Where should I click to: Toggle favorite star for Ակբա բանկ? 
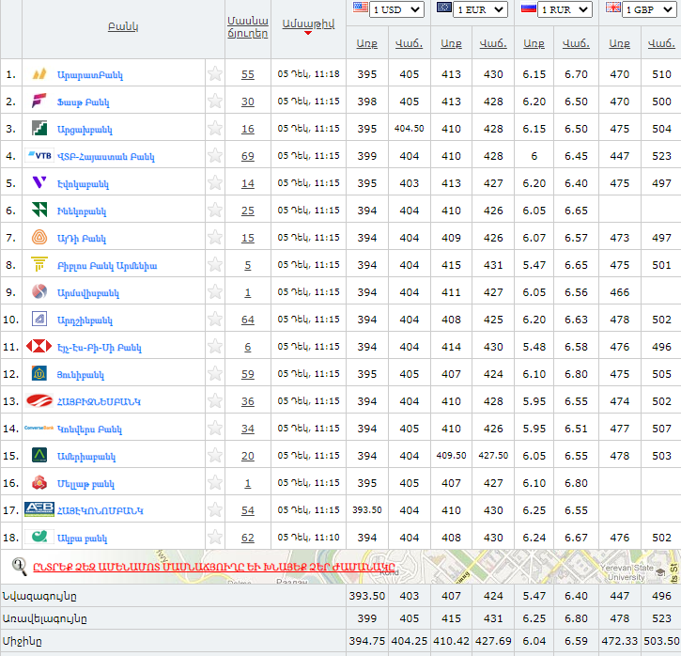coord(215,537)
